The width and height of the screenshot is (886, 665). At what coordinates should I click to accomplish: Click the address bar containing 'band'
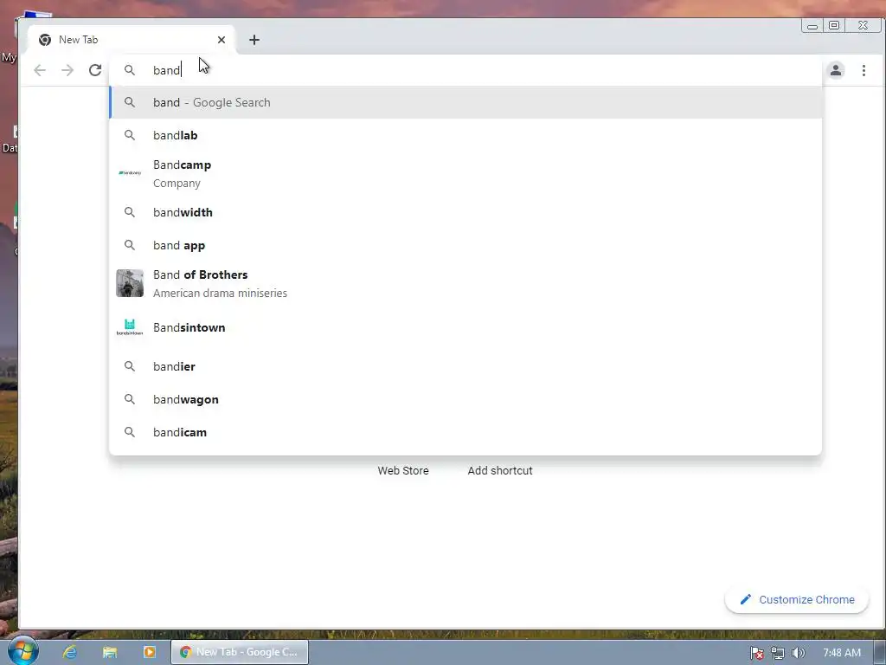click(x=465, y=70)
